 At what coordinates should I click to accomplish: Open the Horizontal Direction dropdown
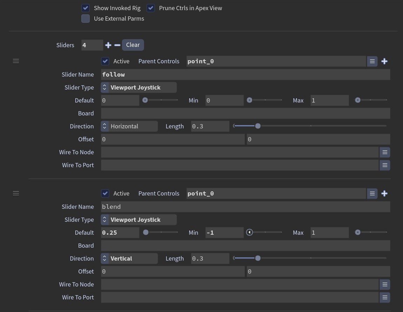click(x=129, y=126)
